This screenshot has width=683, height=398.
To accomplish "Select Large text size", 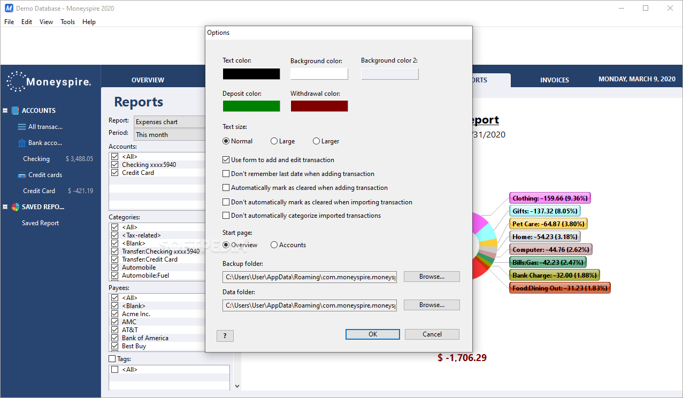I will coord(283,141).
